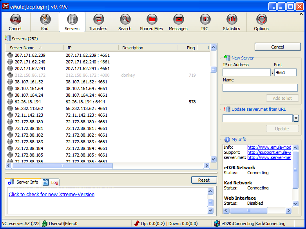Viewport: 306px width, 229px height.
Task: Click the idonkey description cell
Action: point(128,75)
